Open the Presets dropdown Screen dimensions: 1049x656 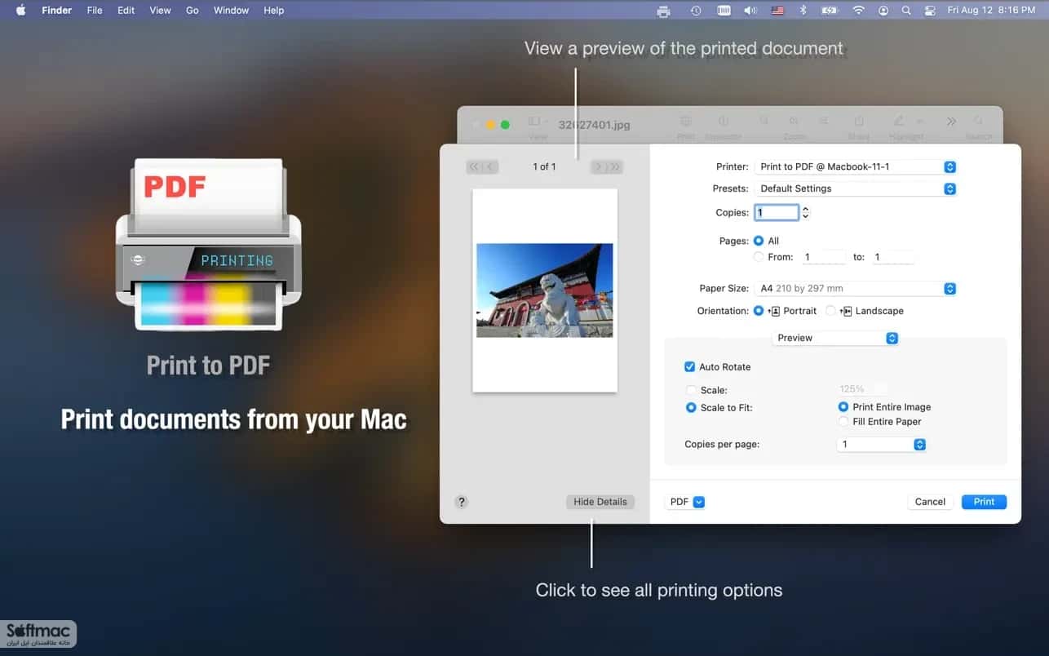point(855,188)
